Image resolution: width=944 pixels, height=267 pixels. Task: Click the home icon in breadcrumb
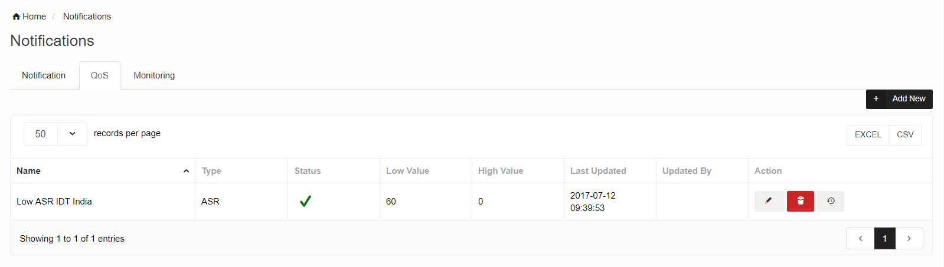(16, 17)
